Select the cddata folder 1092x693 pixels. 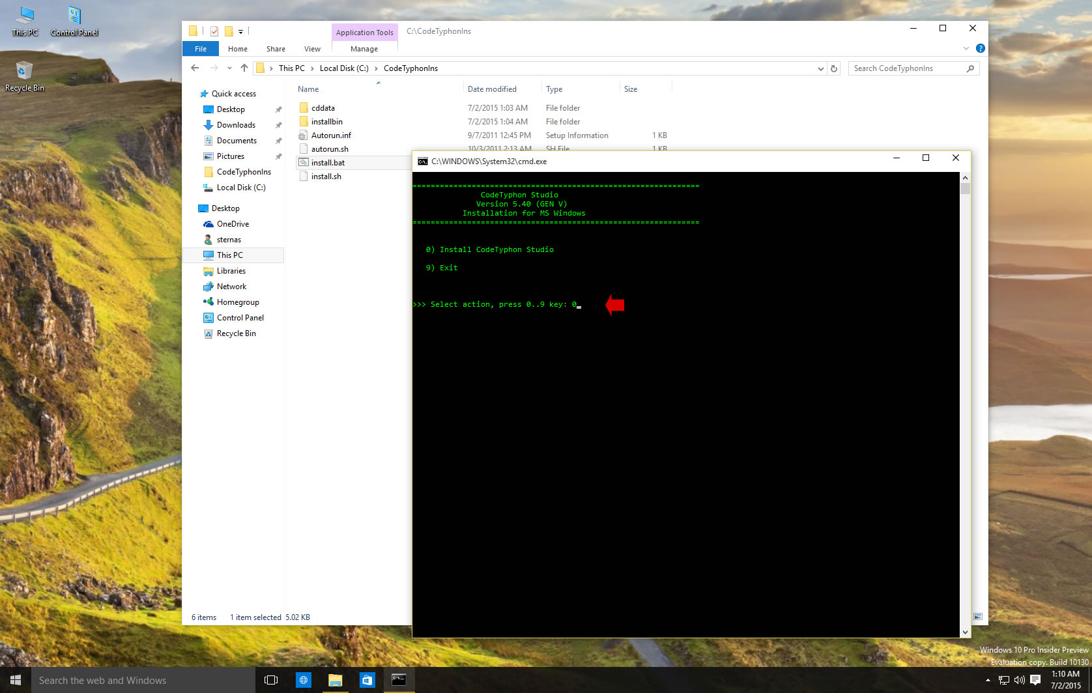click(323, 108)
